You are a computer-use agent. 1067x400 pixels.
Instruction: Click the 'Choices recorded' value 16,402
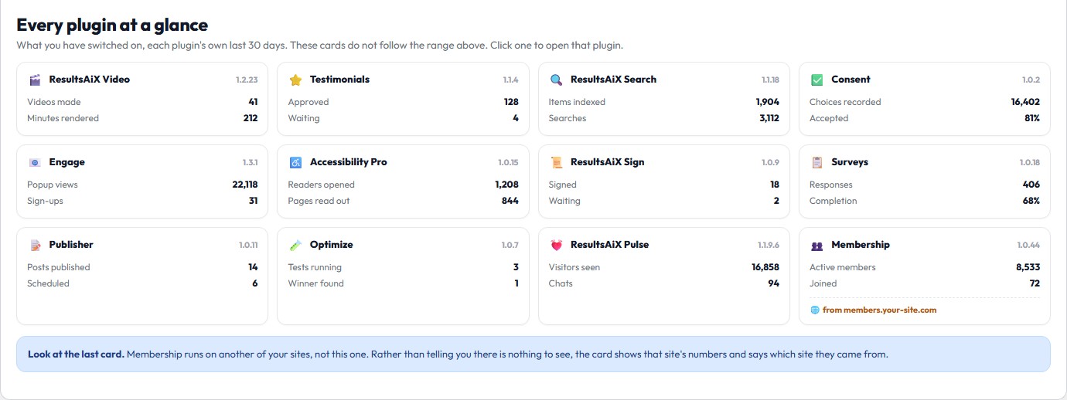[x=1025, y=102]
